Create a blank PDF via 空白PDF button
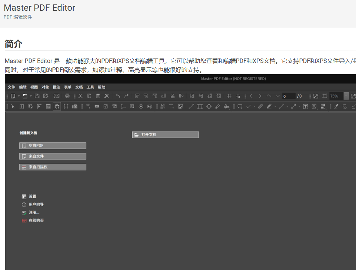Viewport: 356px width, 270px height. (x=53, y=145)
